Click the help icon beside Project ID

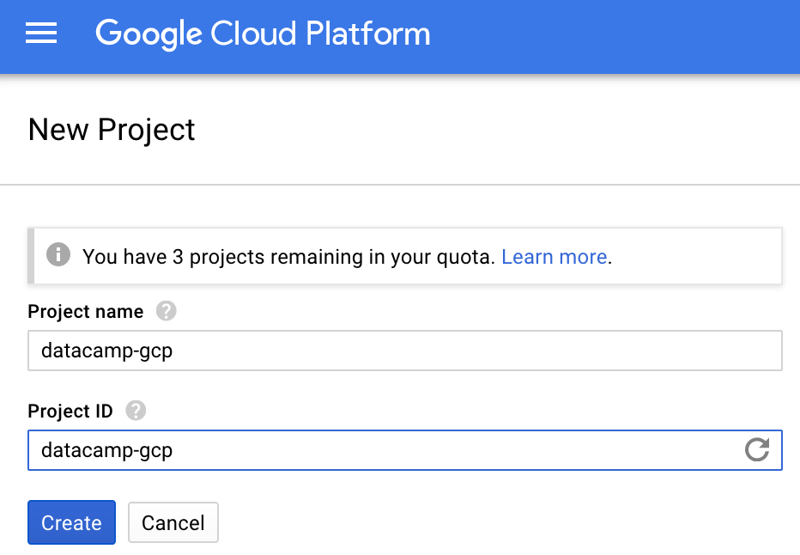click(x=135, y=411)
